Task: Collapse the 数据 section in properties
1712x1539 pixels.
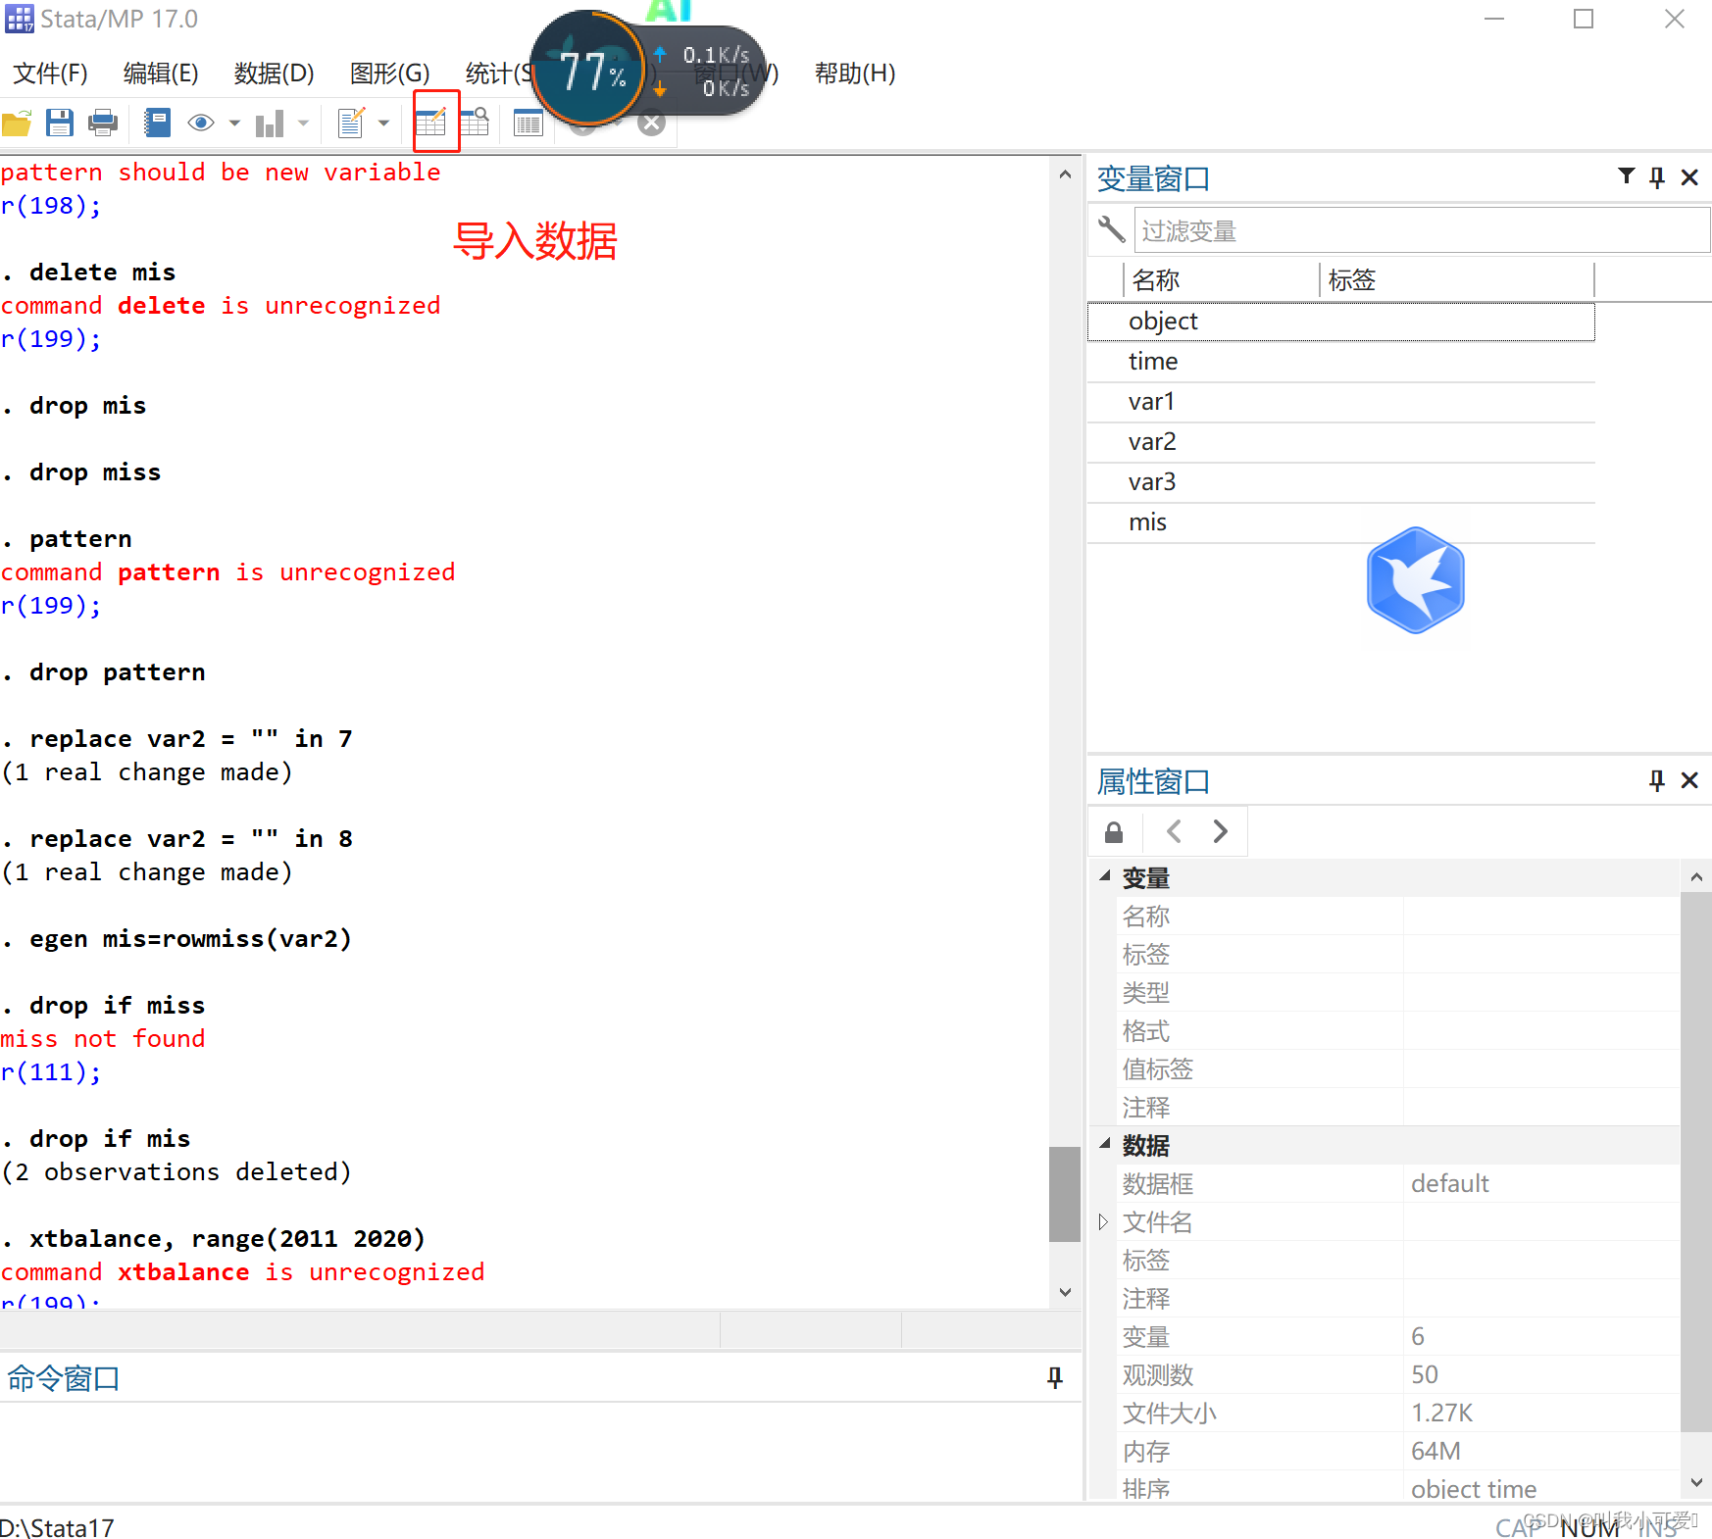Action: point(1104,1143)
